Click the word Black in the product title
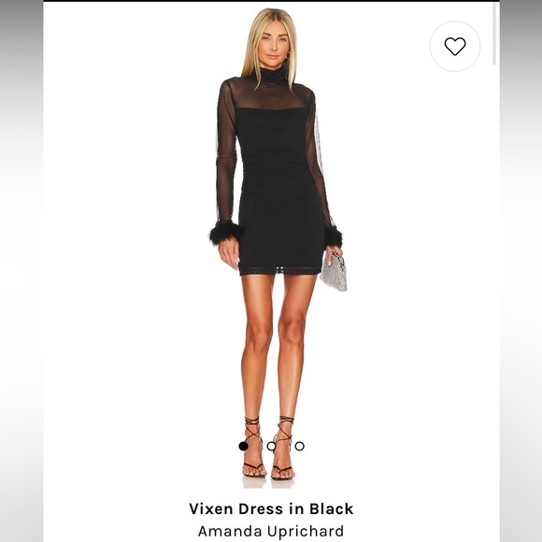542x542 pixels. 331,508
